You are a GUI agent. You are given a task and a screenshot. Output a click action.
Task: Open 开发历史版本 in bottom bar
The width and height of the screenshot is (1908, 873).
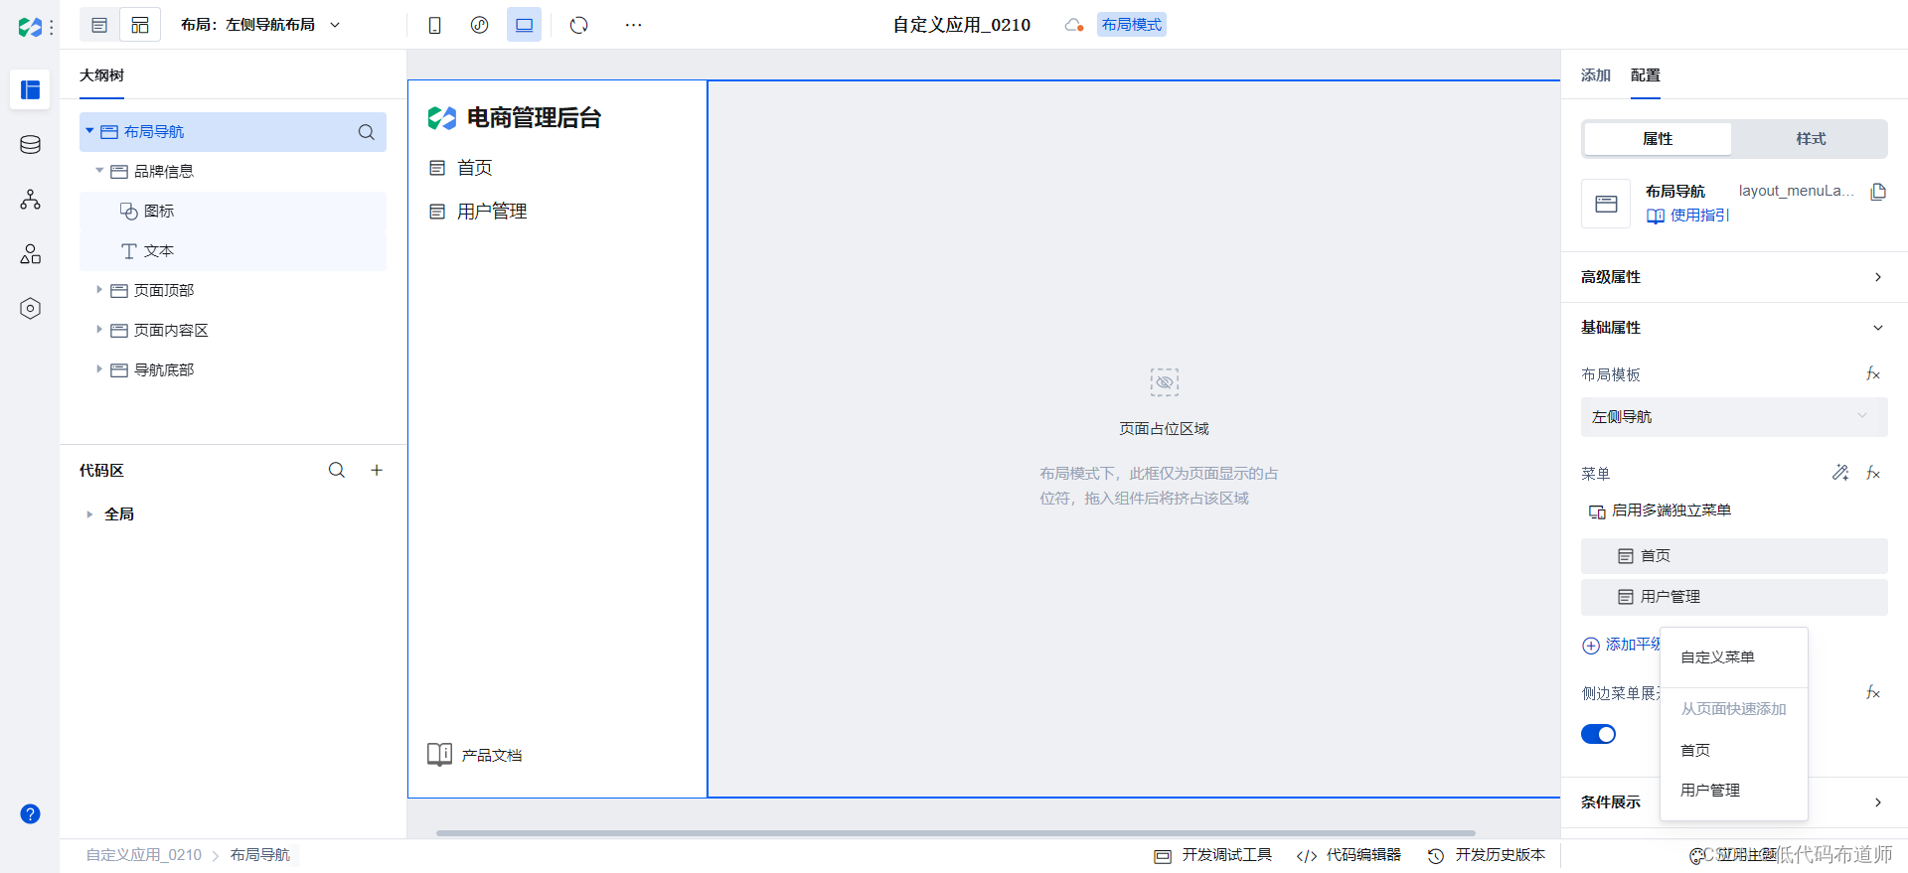pos(1487,855)
